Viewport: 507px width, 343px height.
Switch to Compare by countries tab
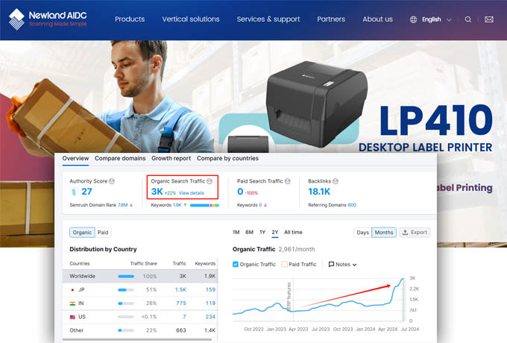pos(227,158)
